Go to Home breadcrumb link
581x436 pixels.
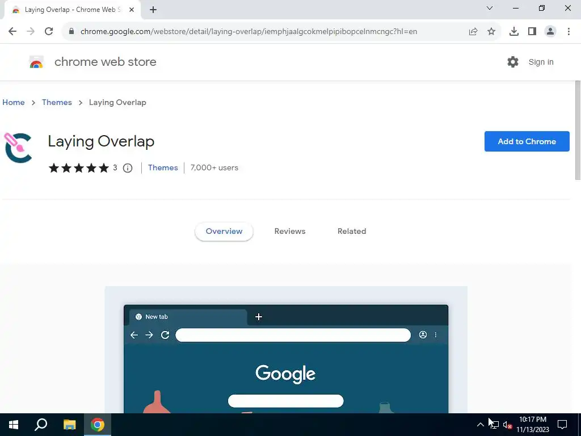pos(14,102)
